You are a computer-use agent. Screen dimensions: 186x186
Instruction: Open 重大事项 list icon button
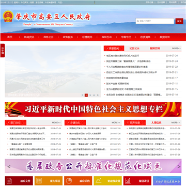[x=49, y=181]
